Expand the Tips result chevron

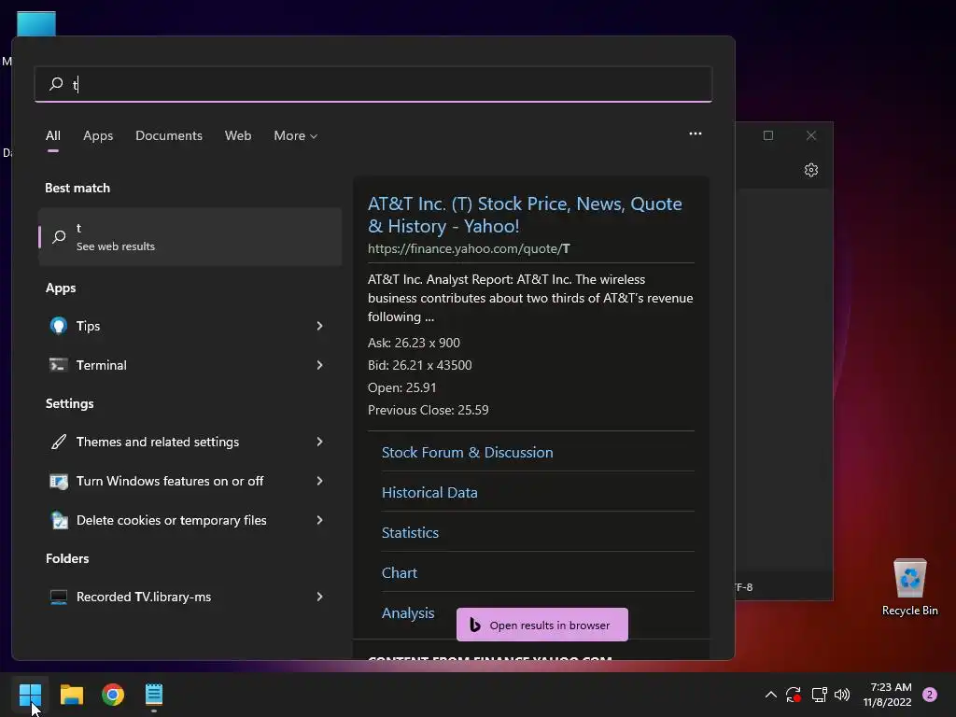(319, 326)
